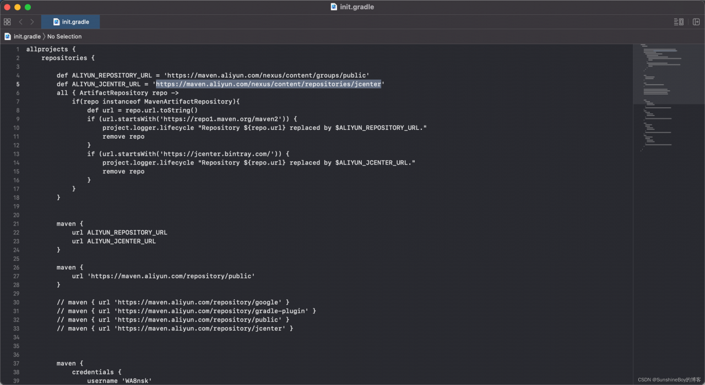Click the add editor split icon
The width and height of the screenshot is (705, 385).
tap(696, 22)
